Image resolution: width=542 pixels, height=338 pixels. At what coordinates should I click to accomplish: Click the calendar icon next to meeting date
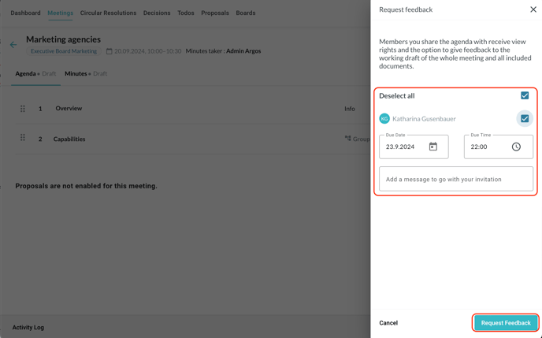click(x=109, y=51)
